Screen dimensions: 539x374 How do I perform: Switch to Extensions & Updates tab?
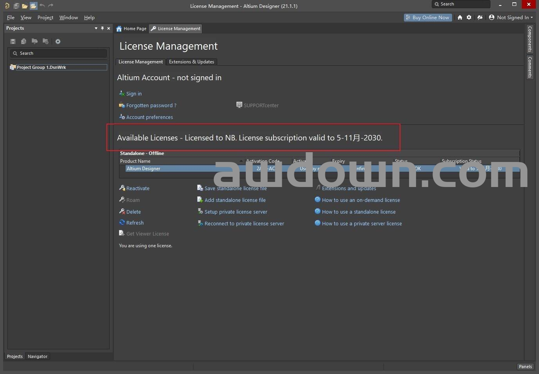pos(191,62)
